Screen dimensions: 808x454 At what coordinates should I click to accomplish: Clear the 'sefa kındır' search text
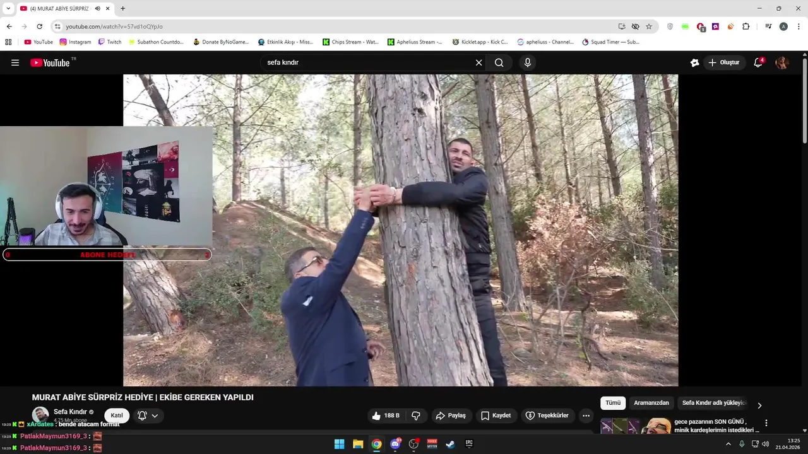478,62
